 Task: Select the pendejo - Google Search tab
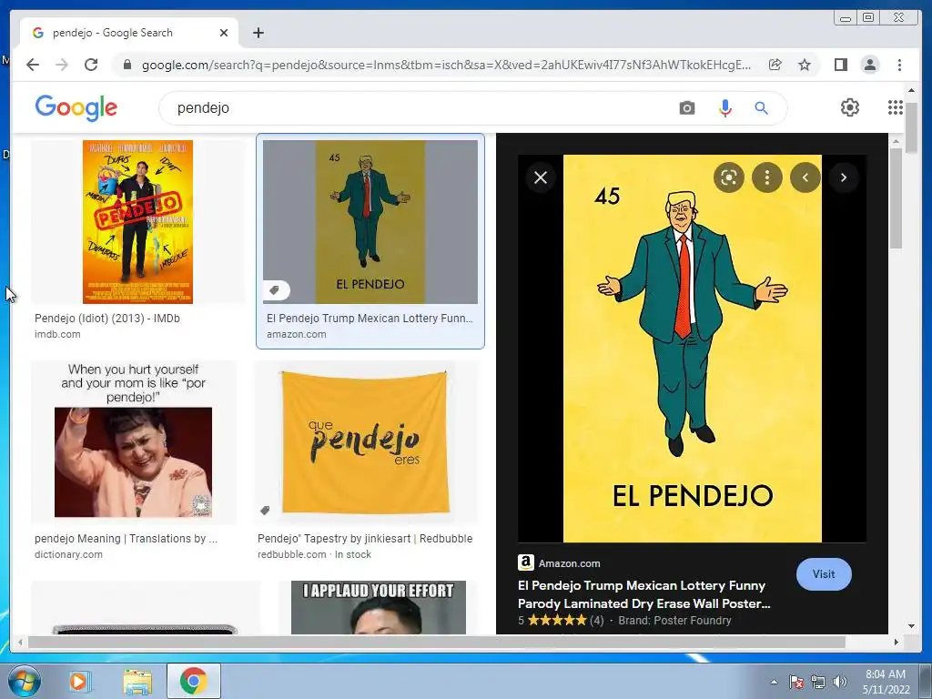pyautogui.click(x=129, y=33)
